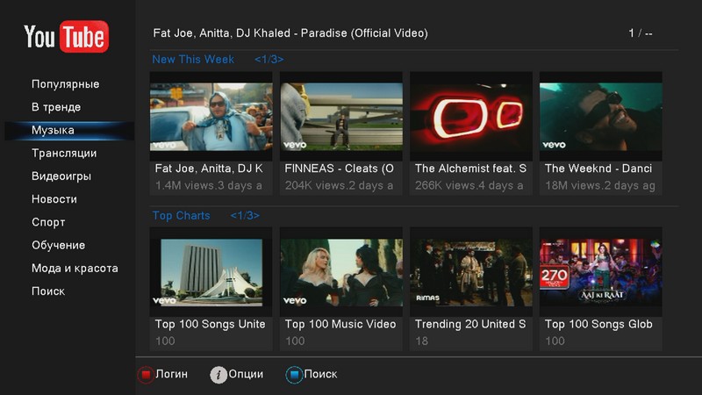Click the red Логин button icon
The height and width of the screenshot is (395, 702).
click(x=146, y=375)
